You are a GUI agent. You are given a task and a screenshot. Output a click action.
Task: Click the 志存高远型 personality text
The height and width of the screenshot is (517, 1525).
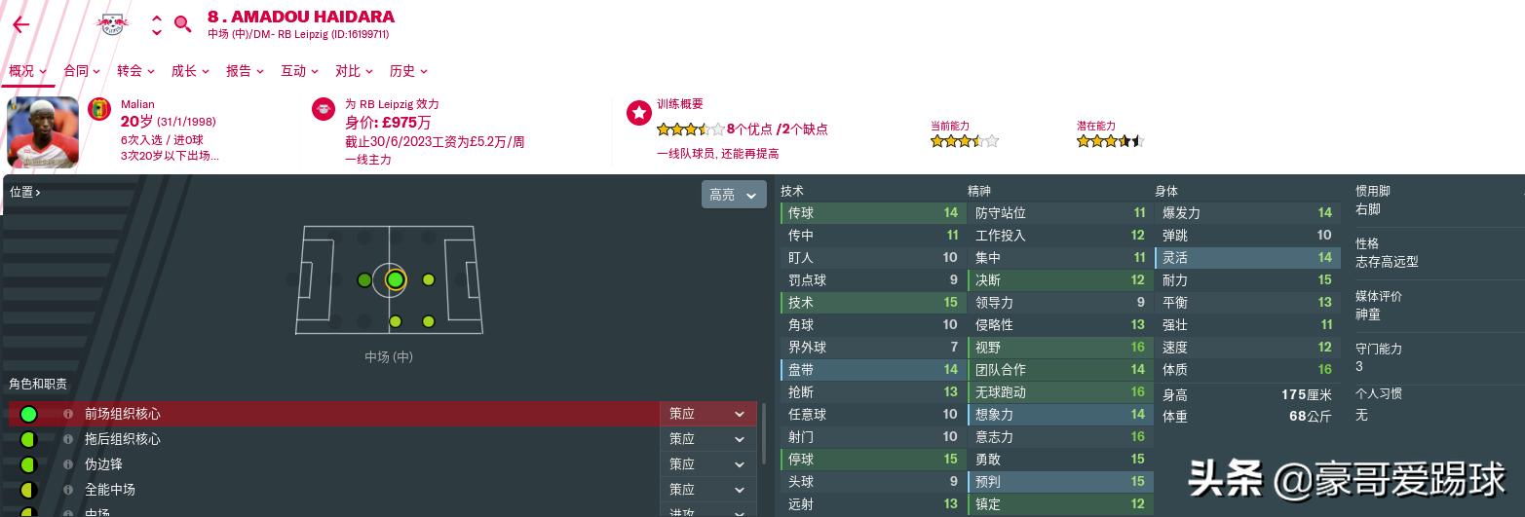[1387, 262]
